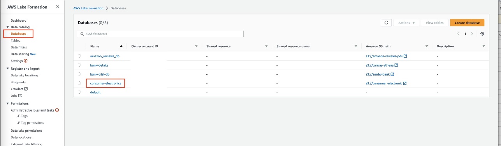Open Data lake locations
Viewport: 501px width, 146px height.
pyautogui.click(x=25, y=75)
